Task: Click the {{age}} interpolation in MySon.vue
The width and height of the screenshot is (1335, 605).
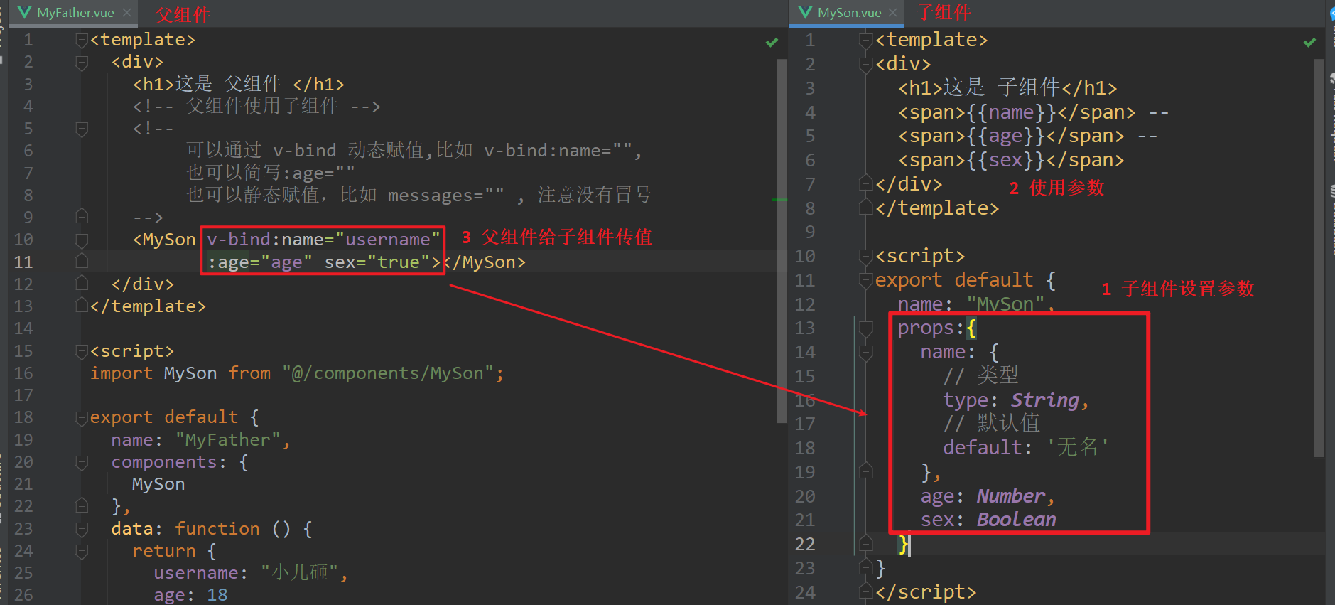Action: point(1006,136)
